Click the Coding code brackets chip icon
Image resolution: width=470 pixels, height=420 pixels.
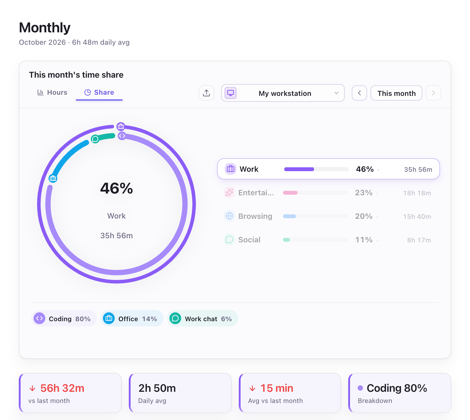[39, 318]
